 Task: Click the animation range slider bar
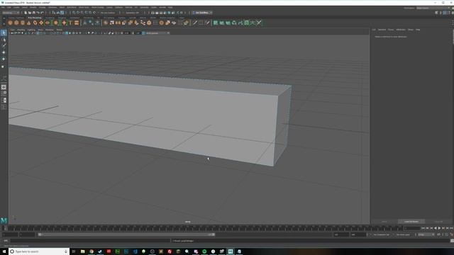click(126, 234)
